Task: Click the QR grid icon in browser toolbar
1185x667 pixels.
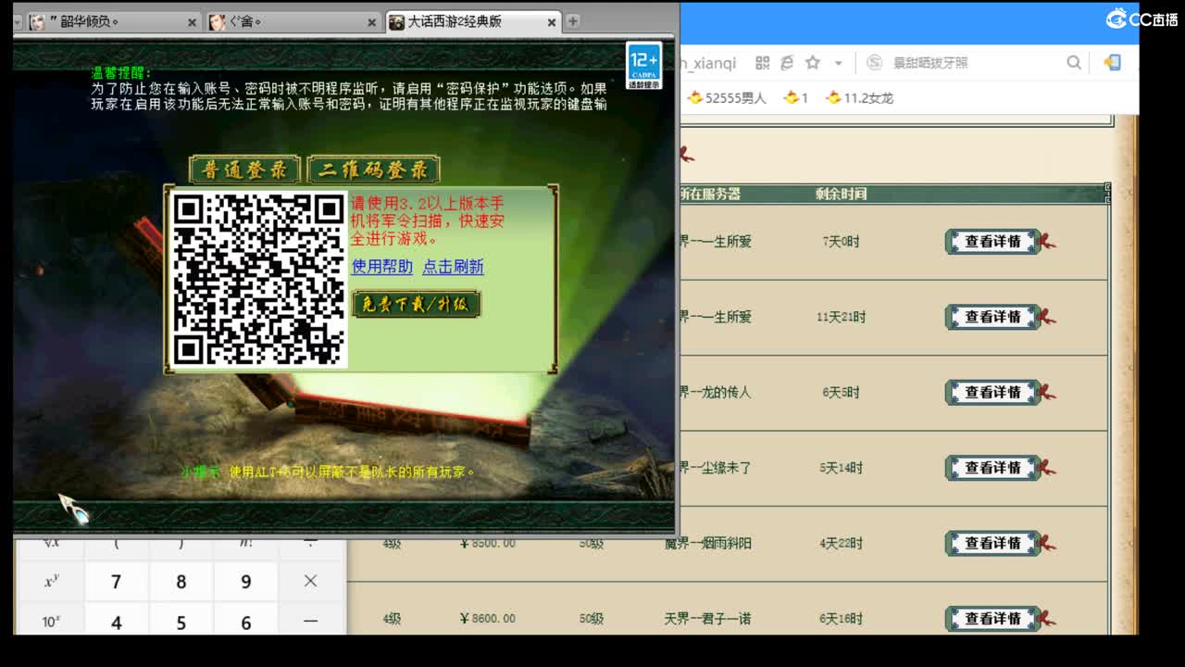Action: click(x=762, y=63)
